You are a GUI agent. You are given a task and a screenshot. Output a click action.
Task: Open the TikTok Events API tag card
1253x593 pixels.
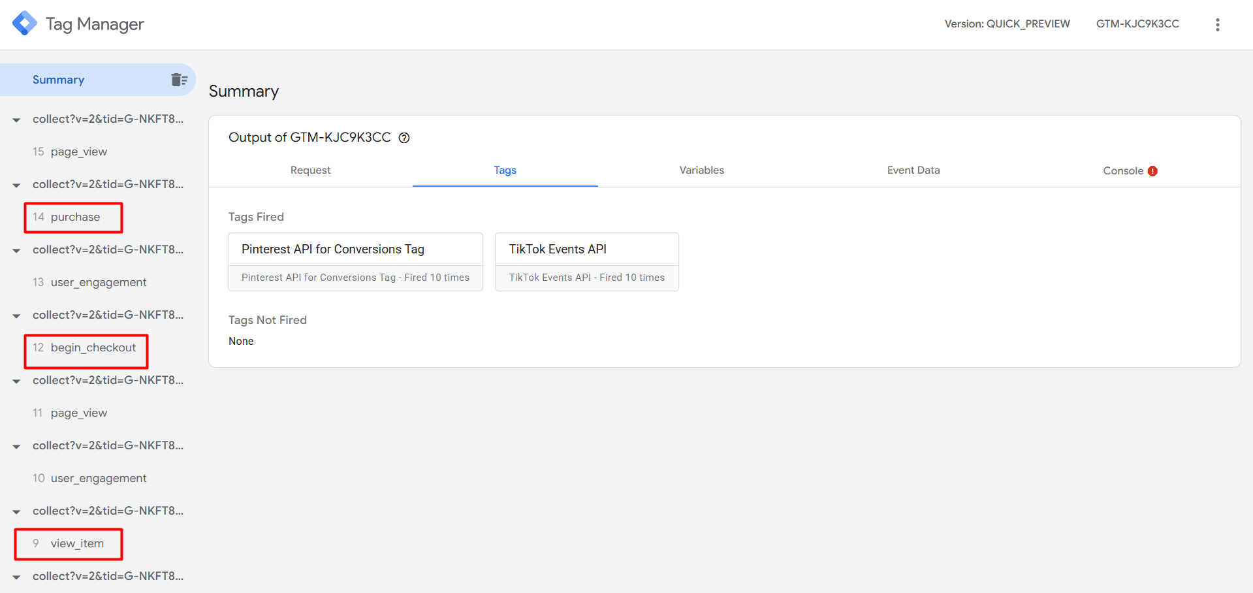coord(586,261)
